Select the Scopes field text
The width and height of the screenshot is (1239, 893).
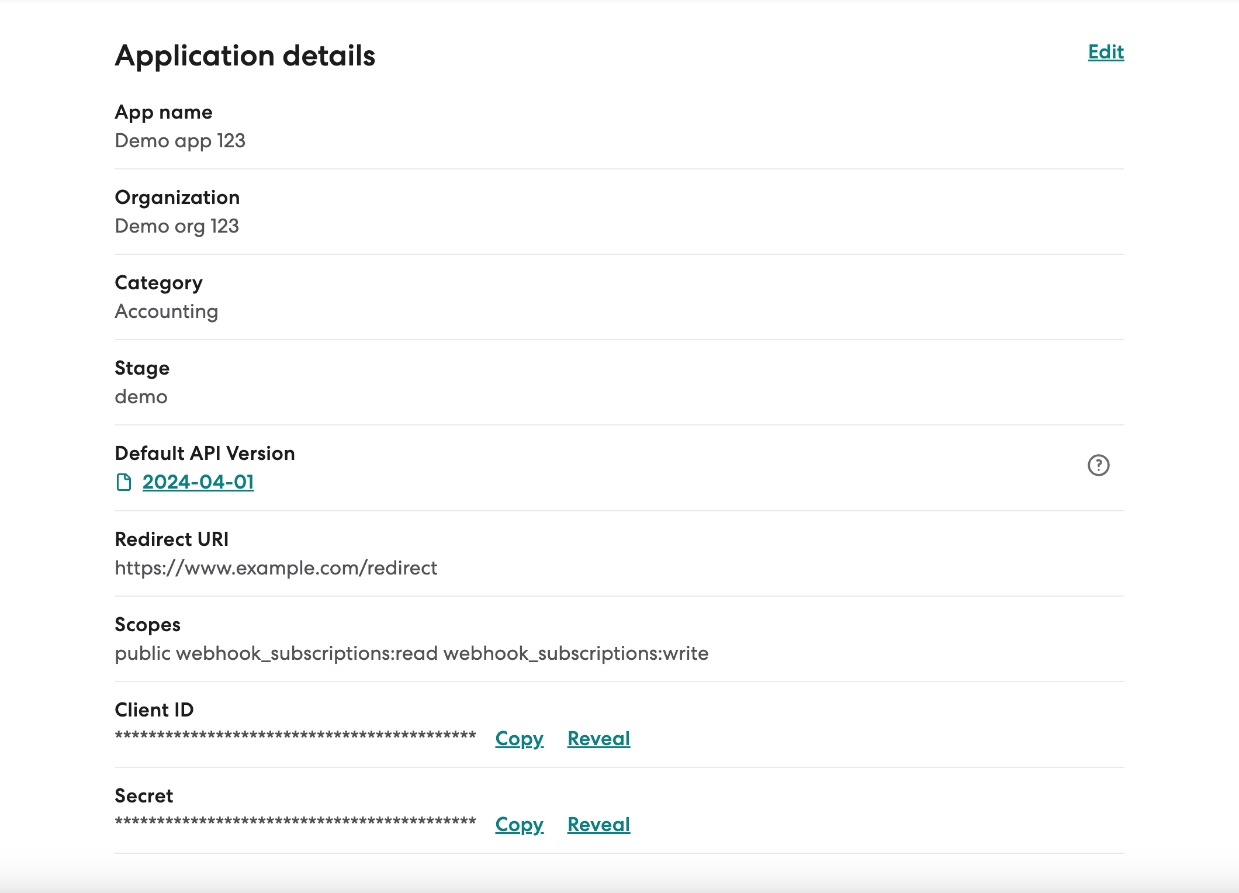[411, 653]
